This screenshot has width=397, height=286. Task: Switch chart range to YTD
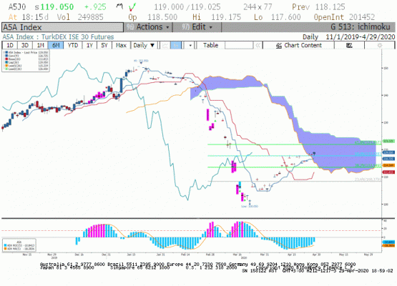click(73, 45)
